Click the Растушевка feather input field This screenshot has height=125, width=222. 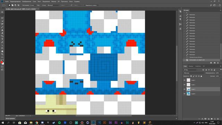coord(33,5)
